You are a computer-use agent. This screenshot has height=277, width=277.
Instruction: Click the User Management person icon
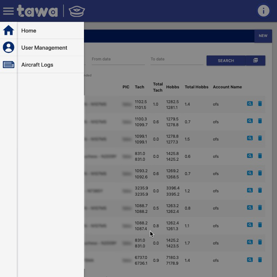pyautogui.click(x=8, y=48)
